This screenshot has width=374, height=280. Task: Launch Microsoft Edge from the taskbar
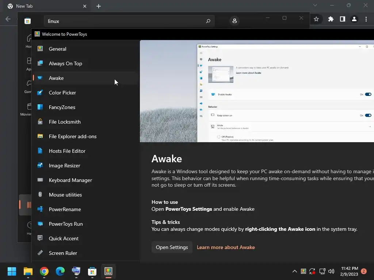pos(60,271)
